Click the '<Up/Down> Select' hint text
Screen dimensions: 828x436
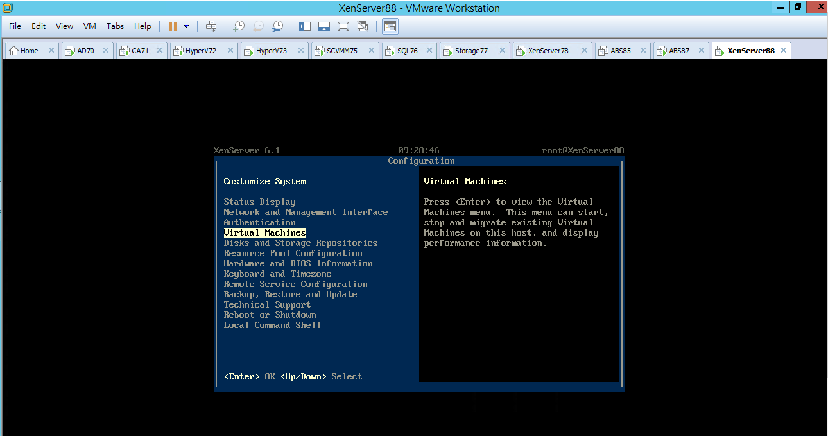321,376
